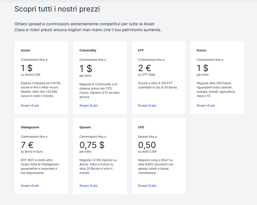Click the 'ETF' card title
257x205 pixels.
pos(141,50)
